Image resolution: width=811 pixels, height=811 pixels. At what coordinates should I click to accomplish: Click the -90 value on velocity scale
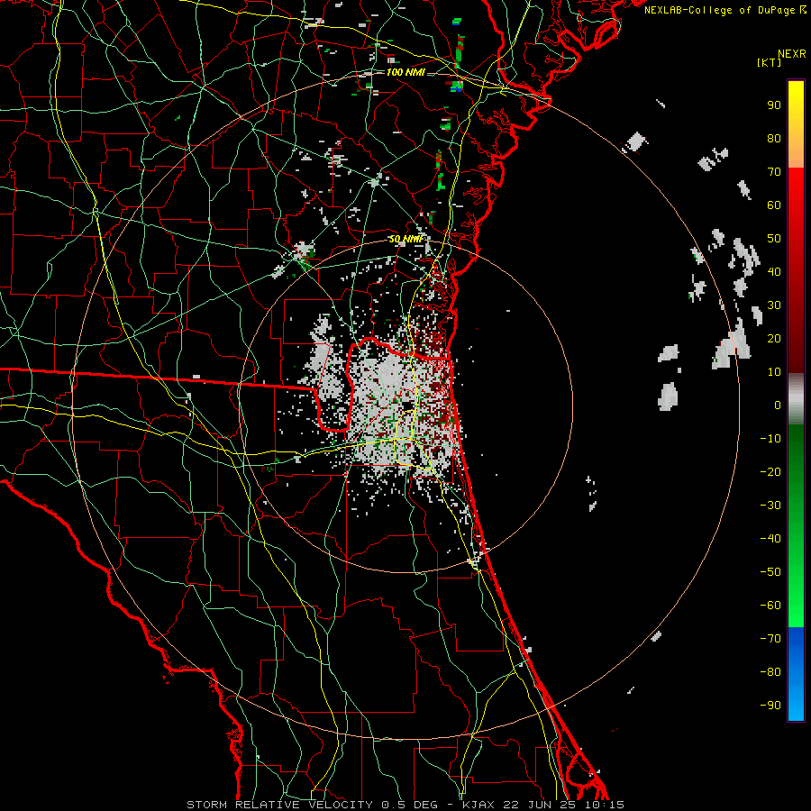click(770, 706)
